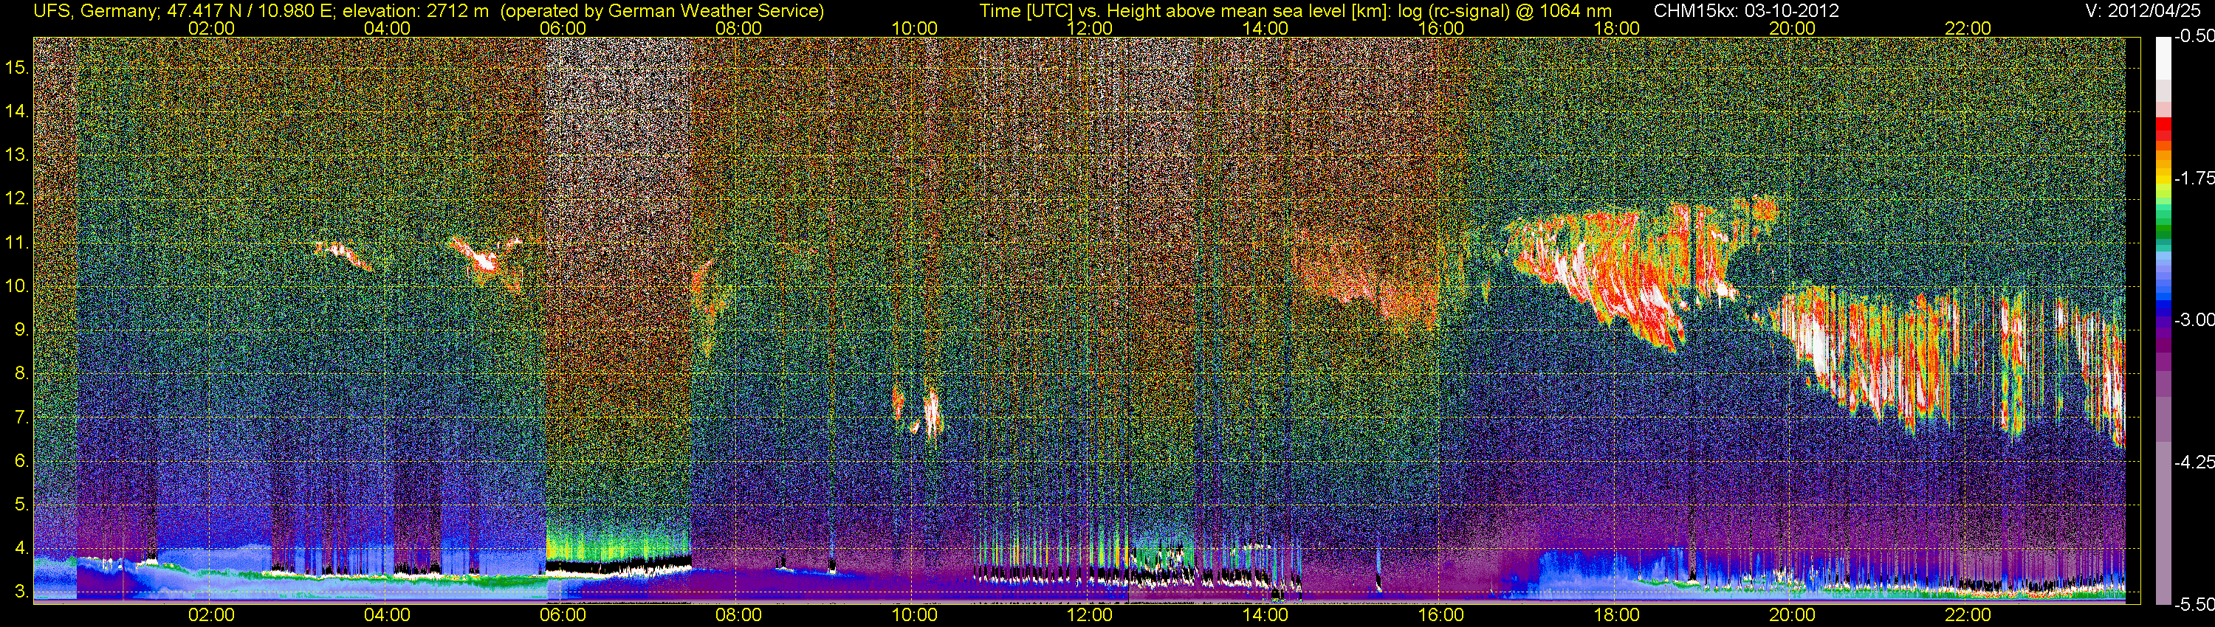Click the '12.' height axis label
This screenshot has height=627, width=2215.
click(x=18, y=198)
